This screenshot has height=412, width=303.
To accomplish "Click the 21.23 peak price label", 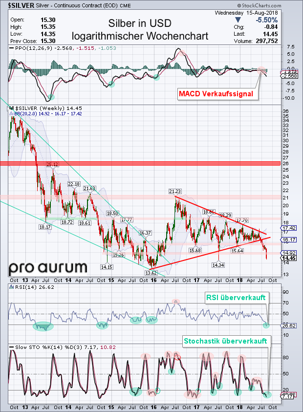I will [x=175, y=191].
